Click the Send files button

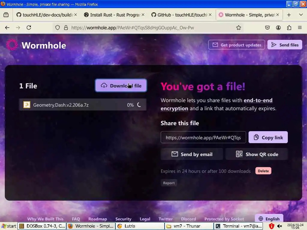[285, 45]
